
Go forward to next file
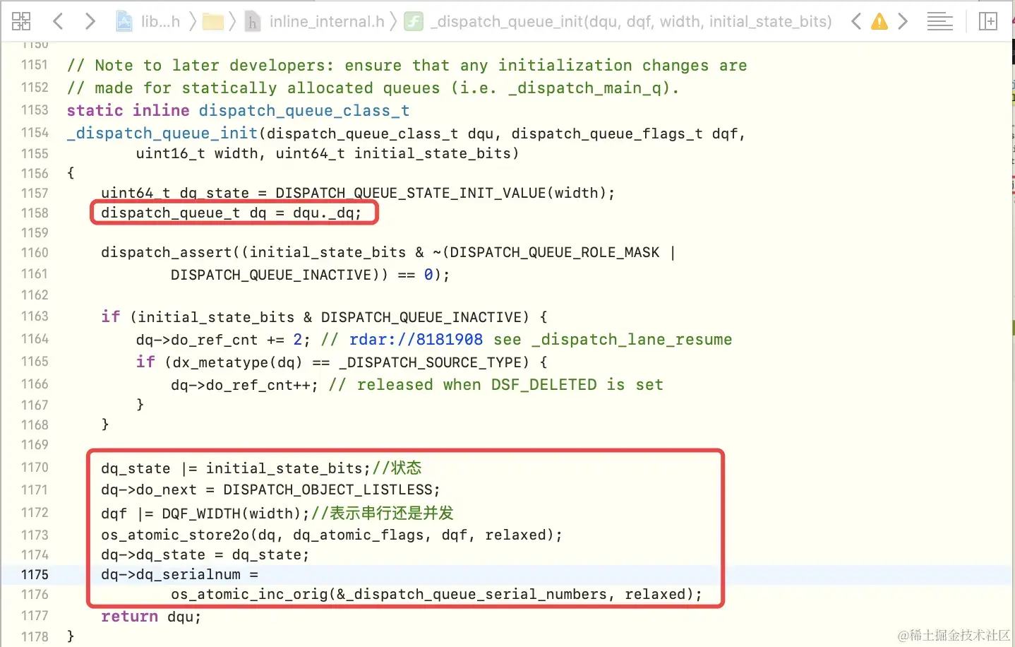point(90,21)
